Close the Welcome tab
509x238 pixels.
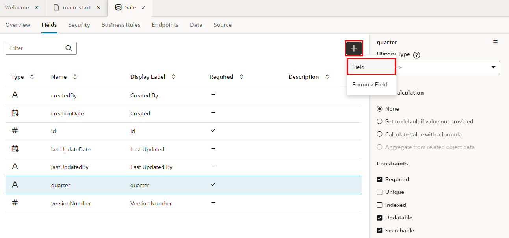[x=37, y=8]
